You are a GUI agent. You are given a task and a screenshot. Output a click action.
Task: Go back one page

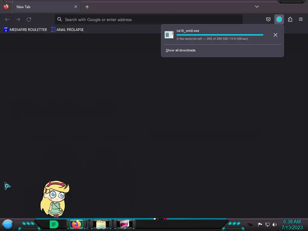(x=7, y=20)
